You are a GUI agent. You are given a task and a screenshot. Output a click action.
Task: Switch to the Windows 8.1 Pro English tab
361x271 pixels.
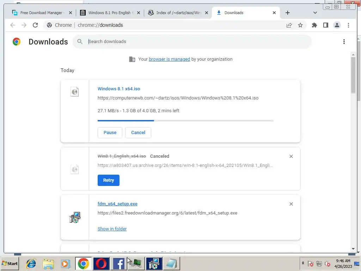coord(109,13)
